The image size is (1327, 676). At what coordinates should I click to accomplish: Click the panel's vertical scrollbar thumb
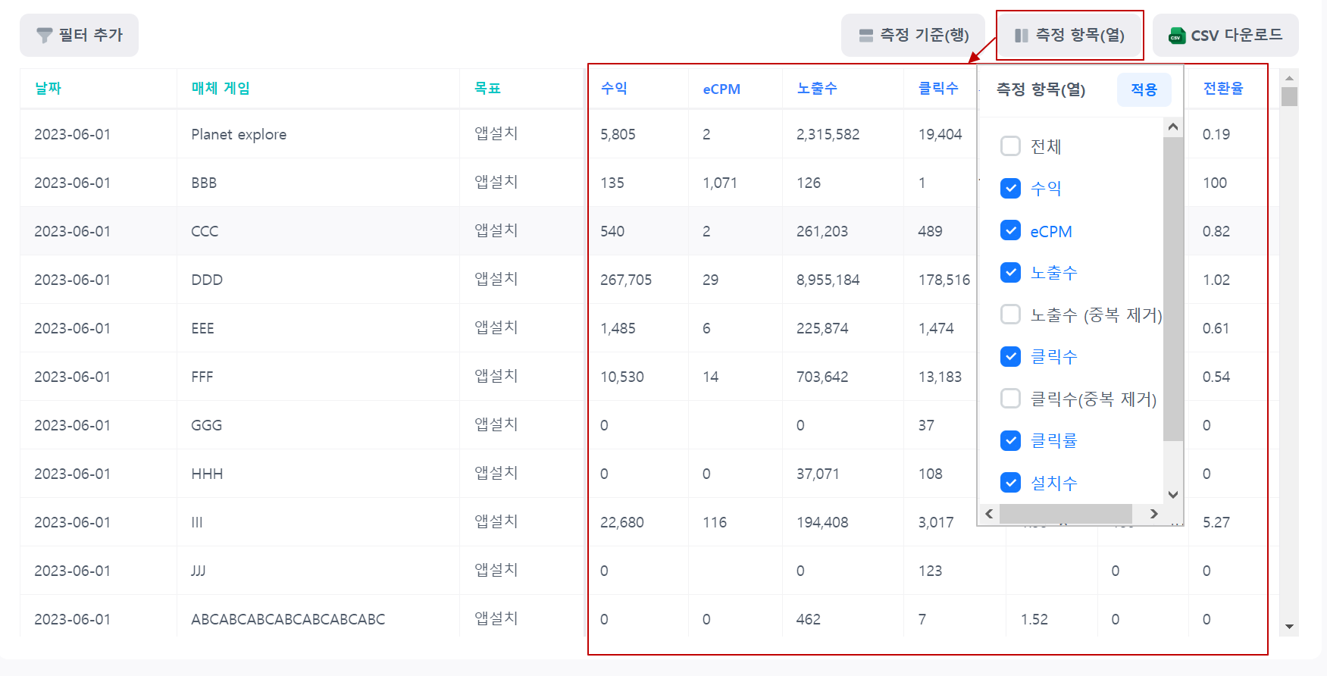click(x=1173, y=289)
